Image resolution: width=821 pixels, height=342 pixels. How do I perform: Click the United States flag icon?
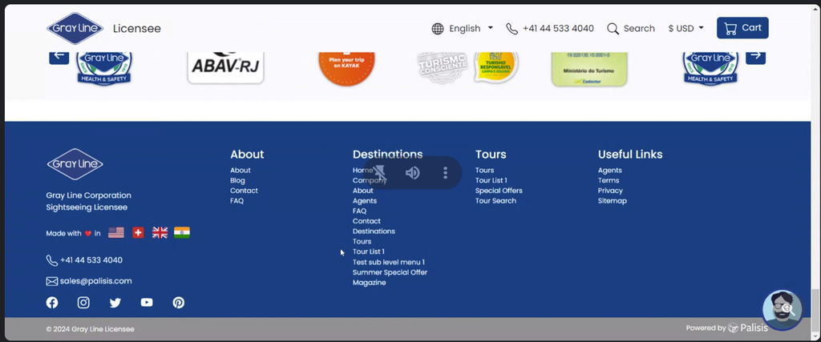tap(116, 233)
